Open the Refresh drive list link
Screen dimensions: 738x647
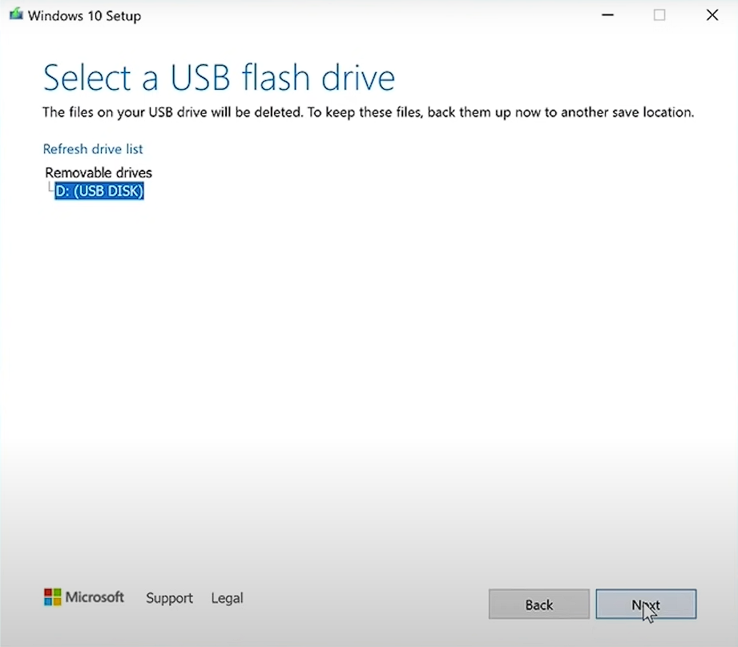[x=92, y=149]
